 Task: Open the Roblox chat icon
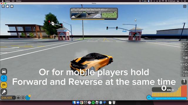tap(8, 6)
